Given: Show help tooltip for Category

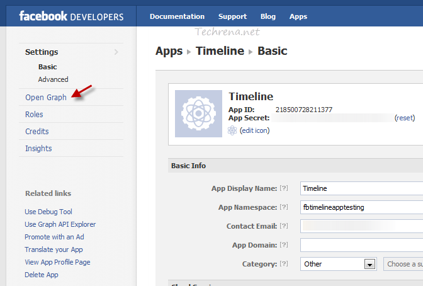Looking at the screenshot, I should [284, 263].
